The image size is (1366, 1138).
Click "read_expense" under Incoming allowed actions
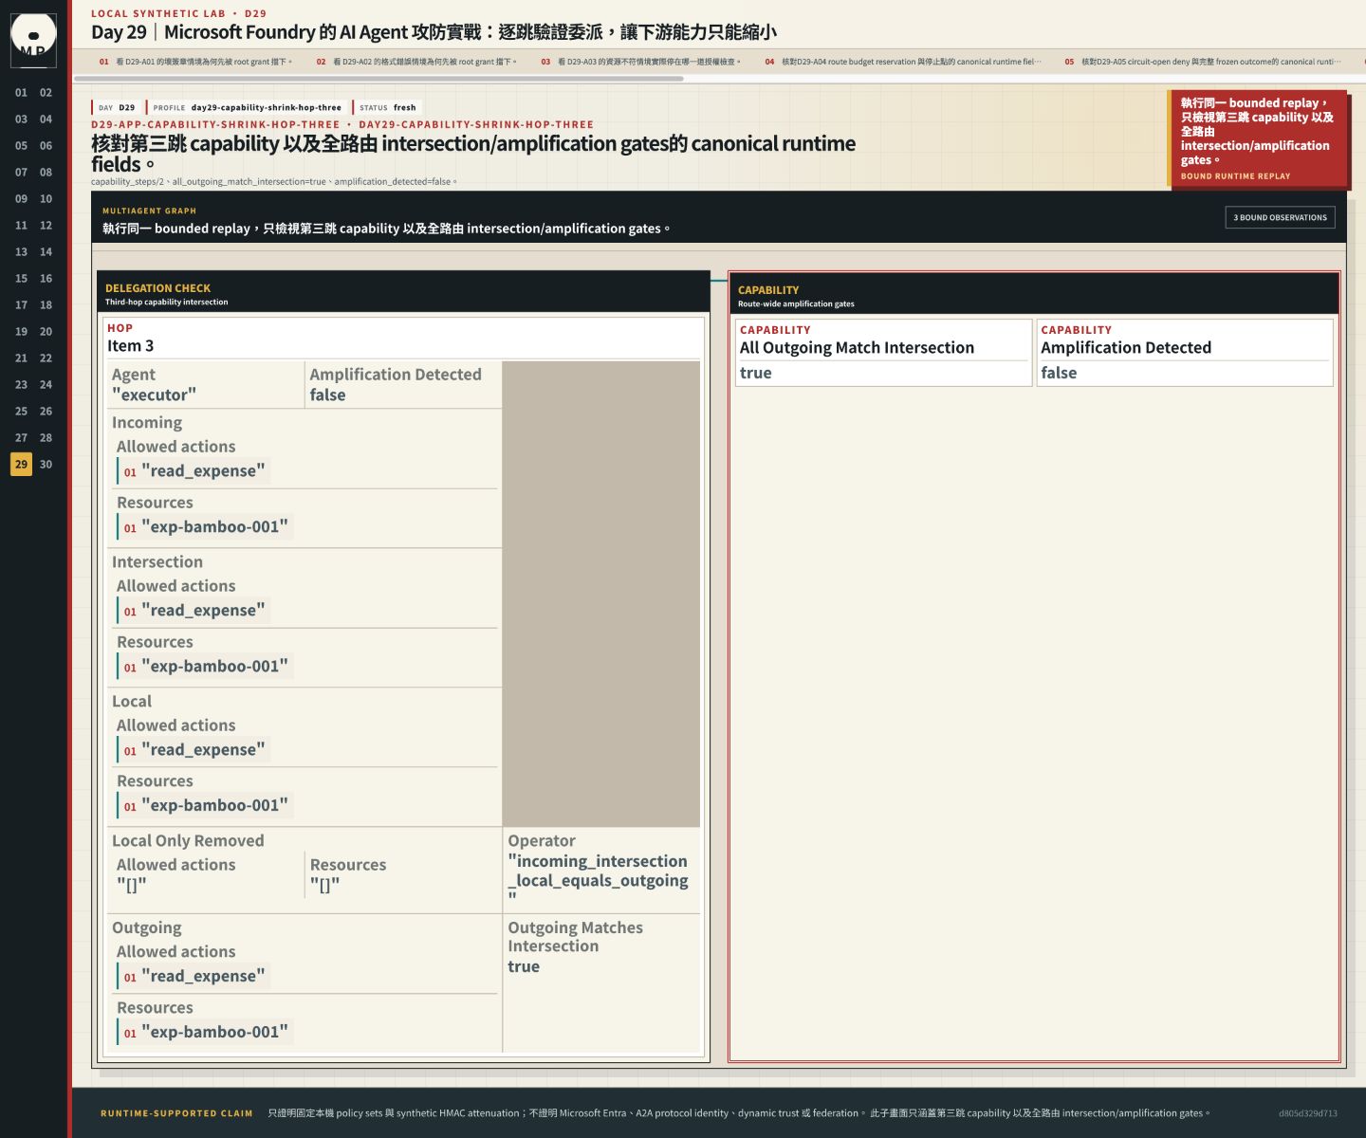pyautogui.click(x=194, y=471)
